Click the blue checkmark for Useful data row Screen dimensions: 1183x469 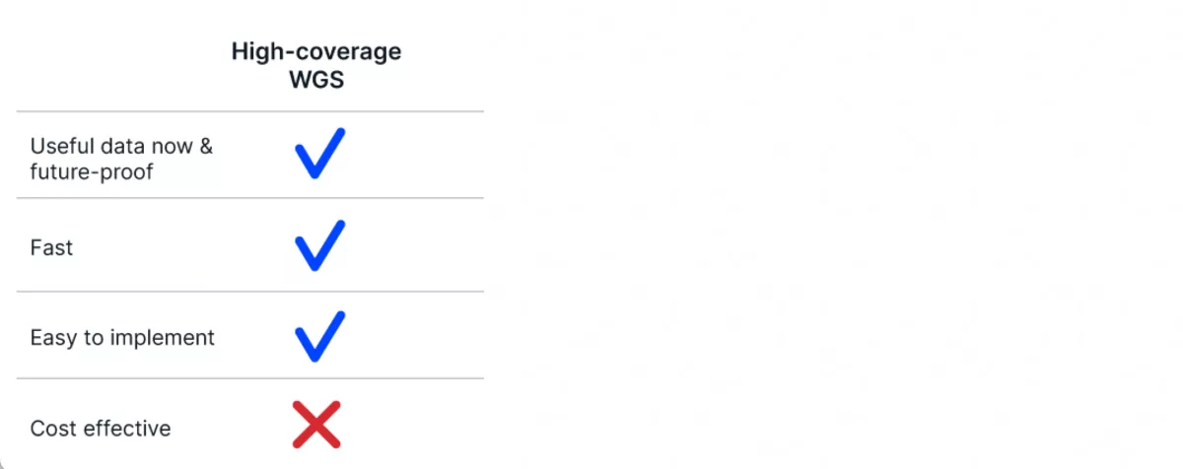pyautogui.click(x=318, y=154)
